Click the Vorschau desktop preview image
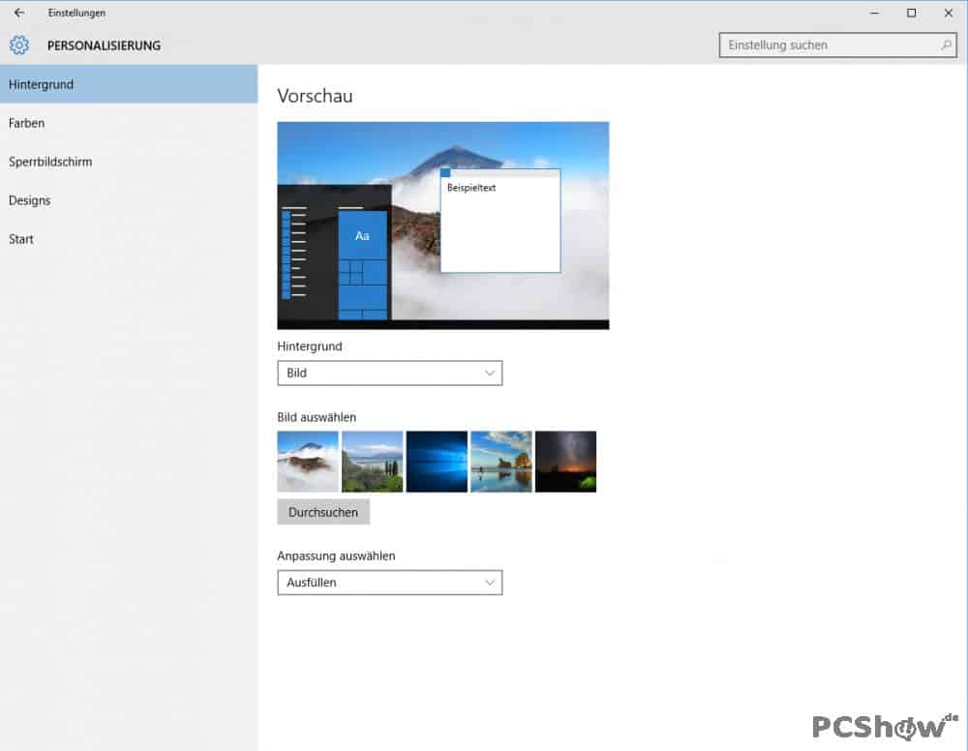This screenshot has width=968, height=751. click(x=442, y=225)
